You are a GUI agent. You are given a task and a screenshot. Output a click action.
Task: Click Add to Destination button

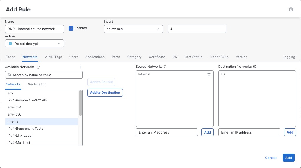105,93
